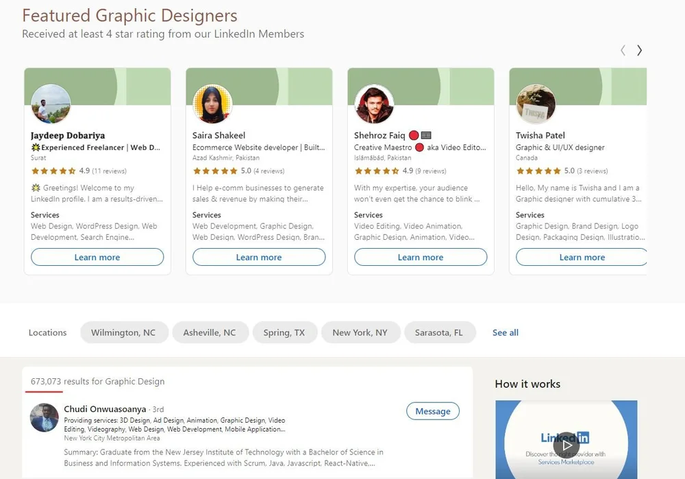Open Shehroz Faiq's profile photo
685x479 pixels.
[x=374, y=104]
